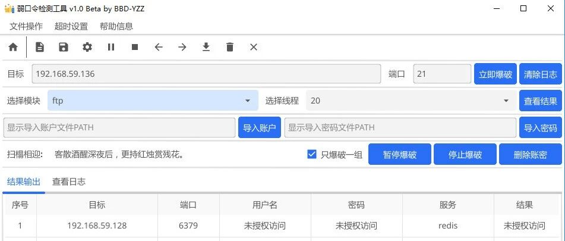The image size is (565, 241).
Task: Select the redis service cell
Action: [x=448, y=226]
